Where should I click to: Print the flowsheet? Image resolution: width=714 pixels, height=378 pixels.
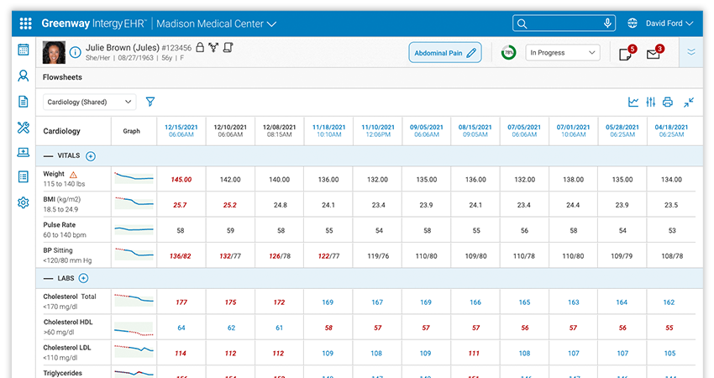[668, 102]
